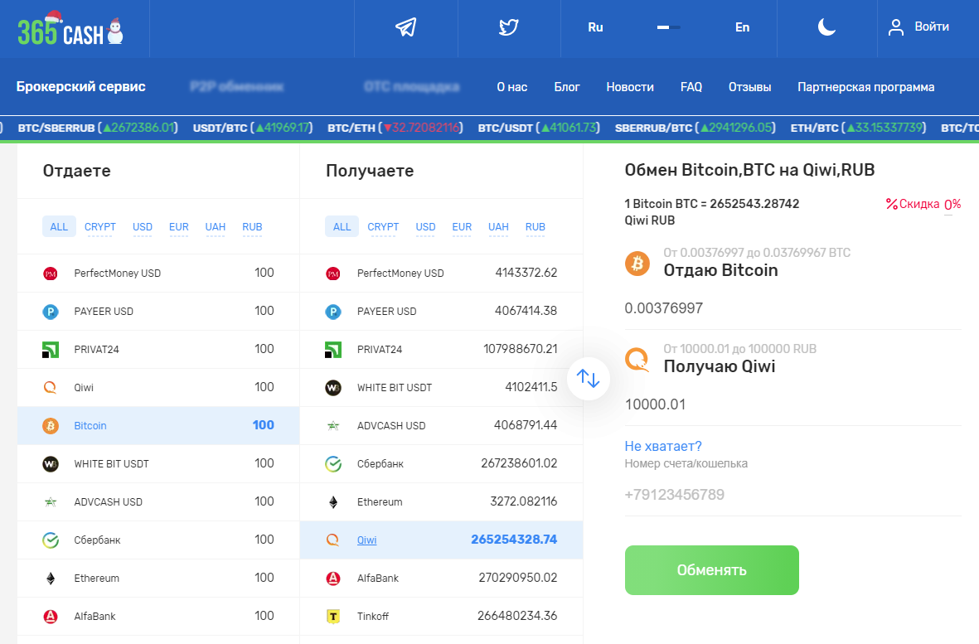979x644 pixels.
Task: Click WHITE BIT icon in the Получаете list
Action: click(333, 388)
